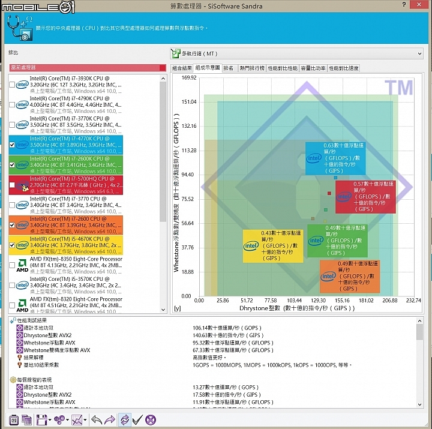Select the AMD FX-8320 Eight-Core entry text

coord(76,305)
